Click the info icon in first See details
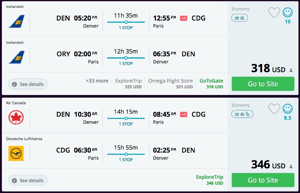Viewport: 300px width, 193px height. pyautogui.click(x=14, y=85)
